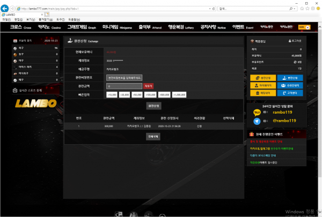Go to the 카지노 Casino section
This screenshot has width=322, height=217.
click(49, 27)
